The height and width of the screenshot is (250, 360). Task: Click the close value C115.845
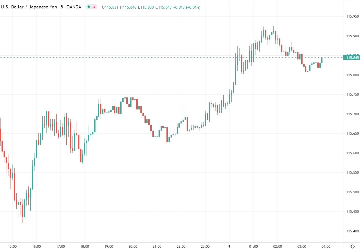164,7
